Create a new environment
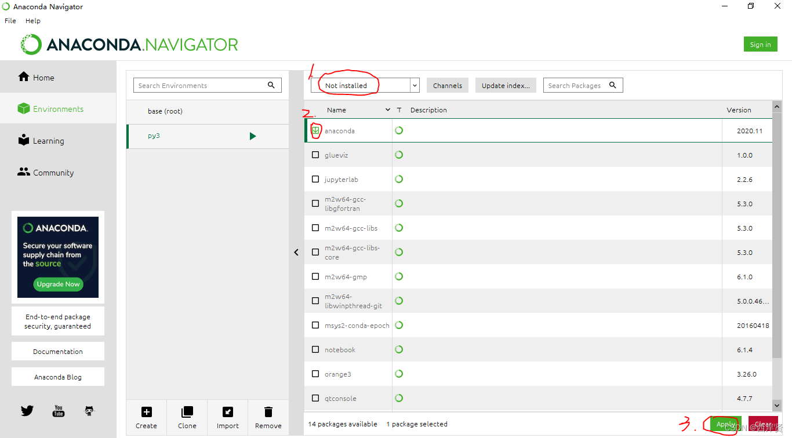 tap(146, 418)
